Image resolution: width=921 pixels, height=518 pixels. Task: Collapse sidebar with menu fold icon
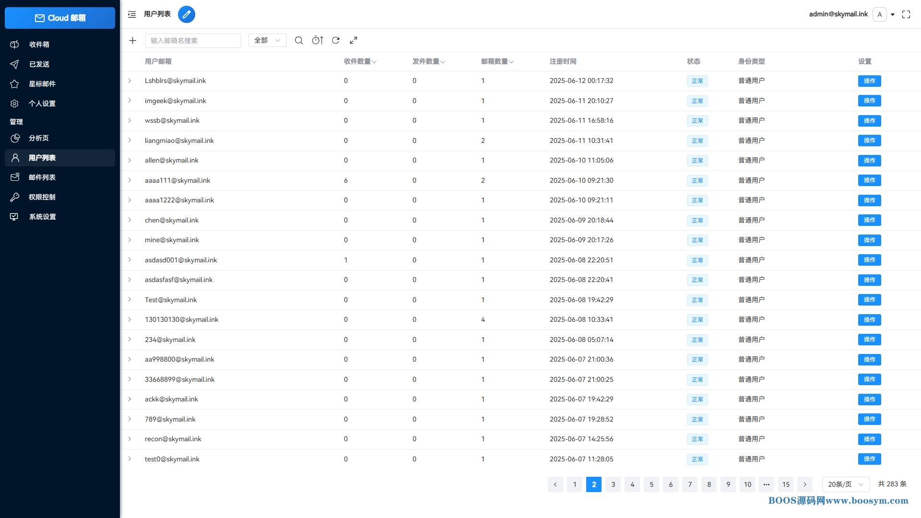pos(132,14)
